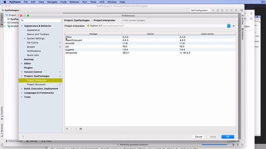
Task: Expand System Settings node
Action: click(25, 38)
